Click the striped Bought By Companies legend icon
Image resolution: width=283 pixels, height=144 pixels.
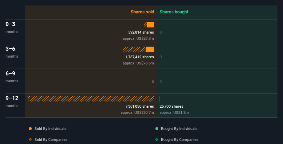(157, 140)
